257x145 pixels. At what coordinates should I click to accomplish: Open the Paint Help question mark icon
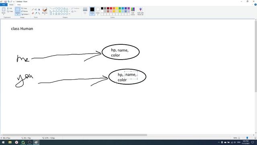(x=255, y=4)
